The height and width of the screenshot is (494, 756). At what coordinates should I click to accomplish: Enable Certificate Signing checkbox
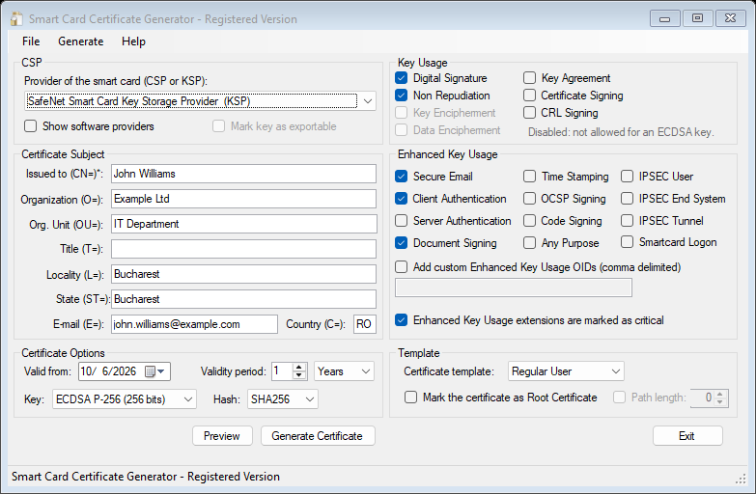tap(529, 96)
